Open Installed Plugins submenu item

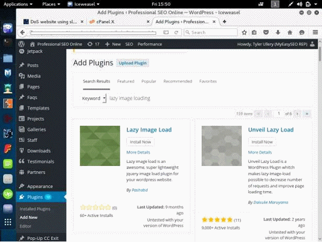[x=35, y=209]
